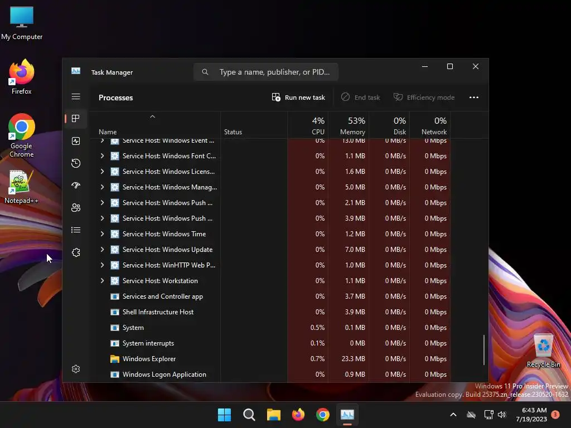
Task: Select the Windows Explorer process name
Action: coord(149,359)
